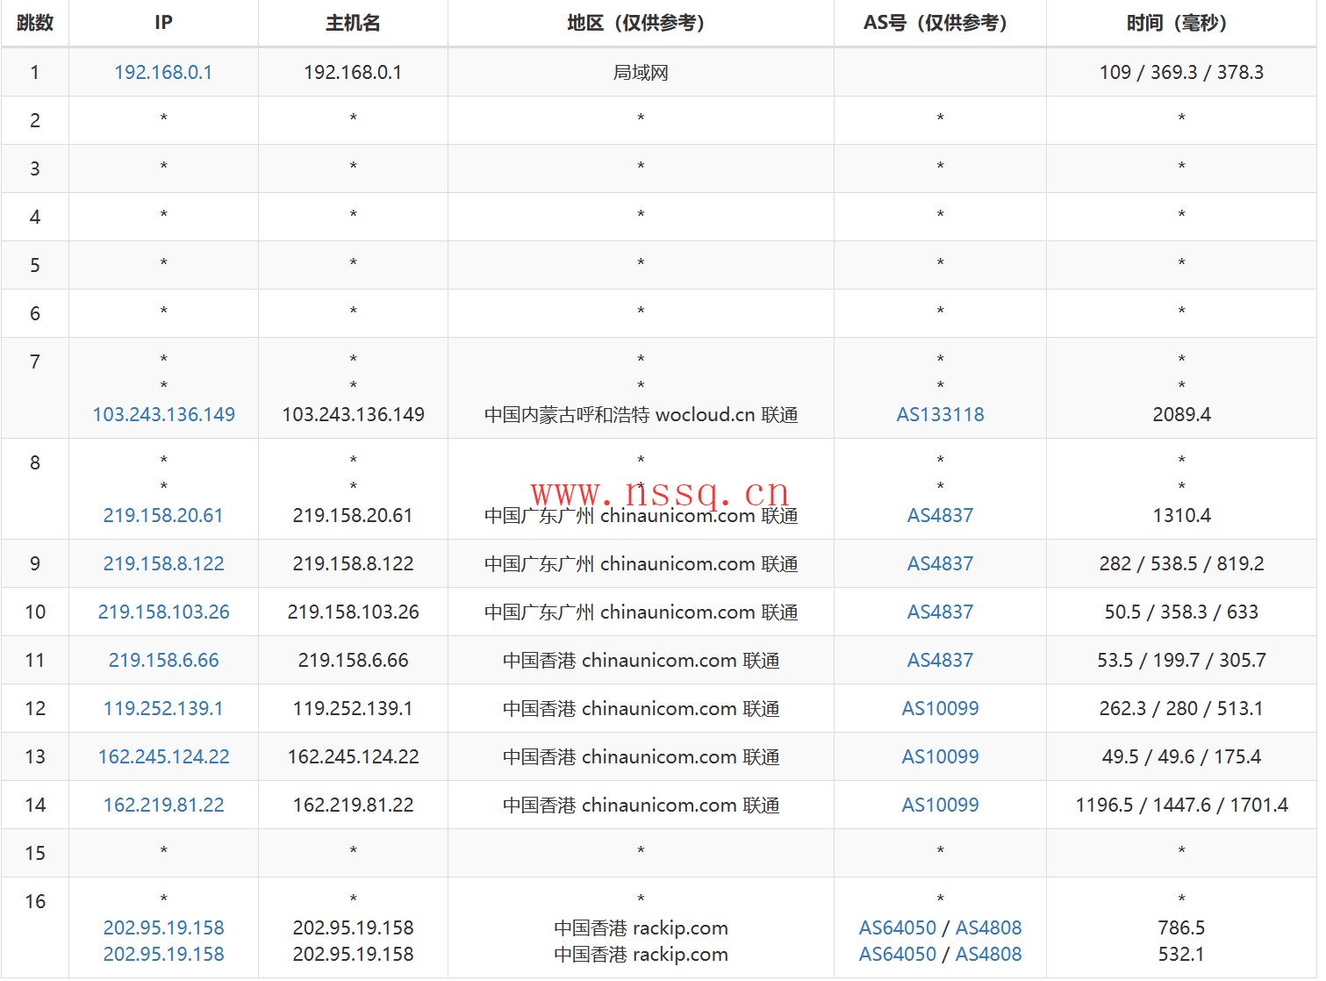This screenshot has height=981, width=1326.
Task: Click hop number 16
Action: 35,901
